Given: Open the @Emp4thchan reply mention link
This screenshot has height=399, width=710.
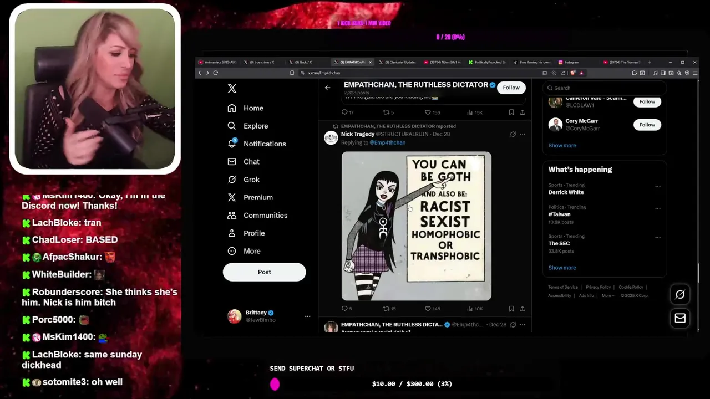Looking at the screenshot, I should click(387, 142).
